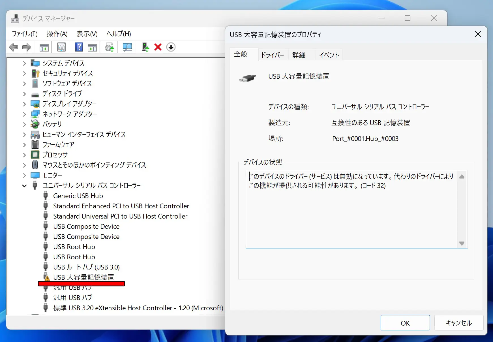Click the Help question mark toolbar icon

(78, 47)
